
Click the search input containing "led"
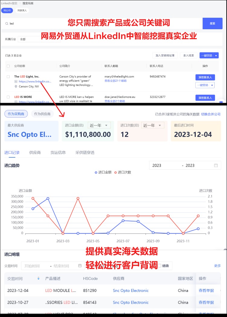102,24
